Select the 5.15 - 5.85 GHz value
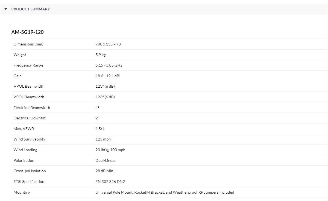Image resolution: width=328 pixels, height=201 pixels. [x=109, y=65]
